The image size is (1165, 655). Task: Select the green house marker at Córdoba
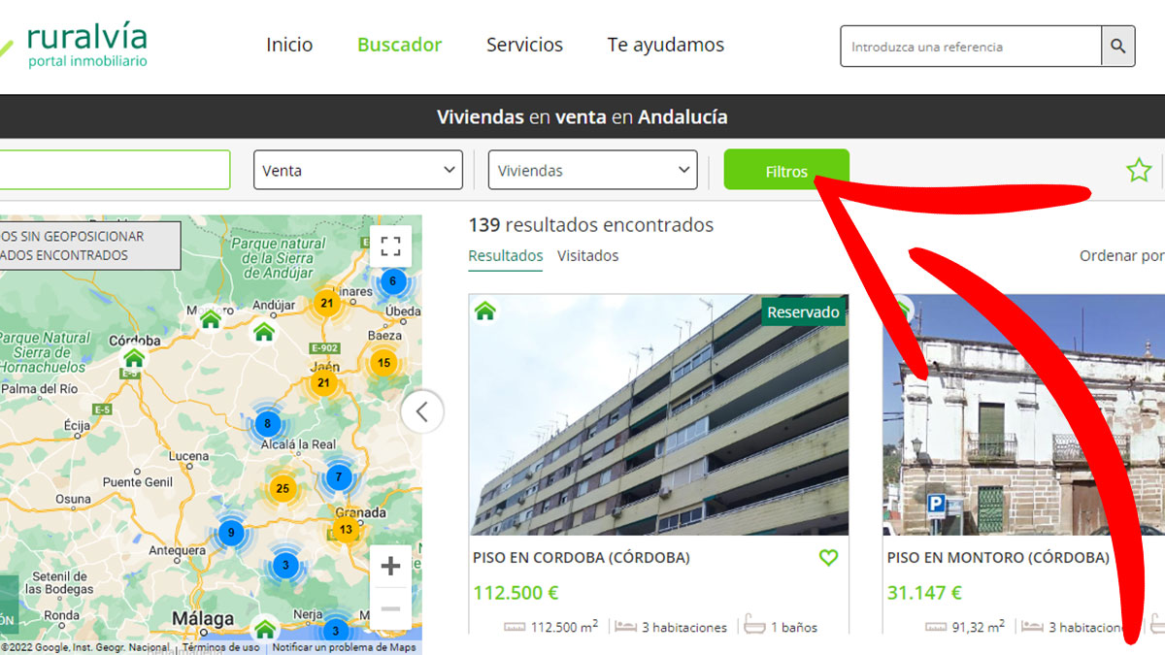coord(134,358)
